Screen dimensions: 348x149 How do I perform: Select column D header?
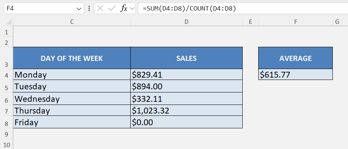click(x=186, y=22)
